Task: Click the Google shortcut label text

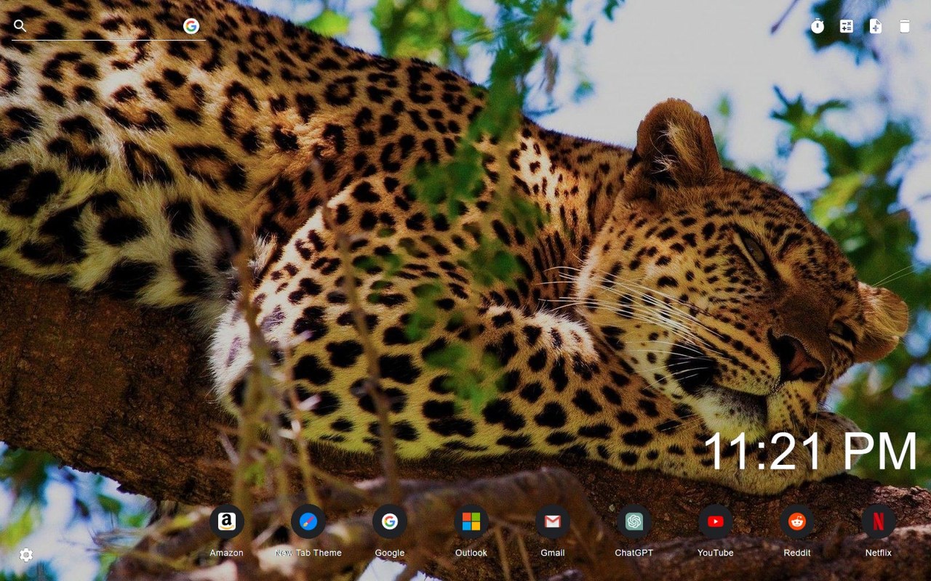Action: pos(390,553)
